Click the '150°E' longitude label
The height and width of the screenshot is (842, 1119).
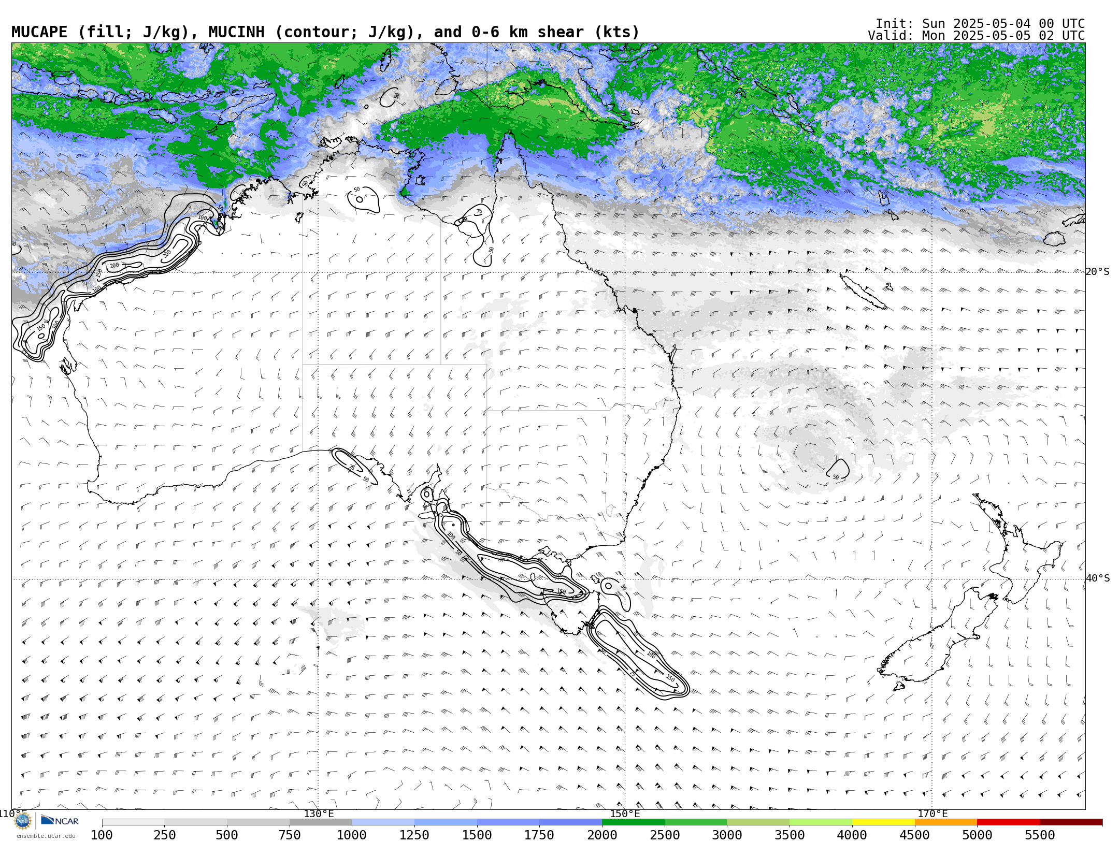coord(625,814)
